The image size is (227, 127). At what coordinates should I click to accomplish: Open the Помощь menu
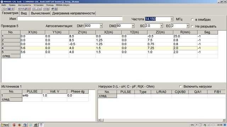50,5
